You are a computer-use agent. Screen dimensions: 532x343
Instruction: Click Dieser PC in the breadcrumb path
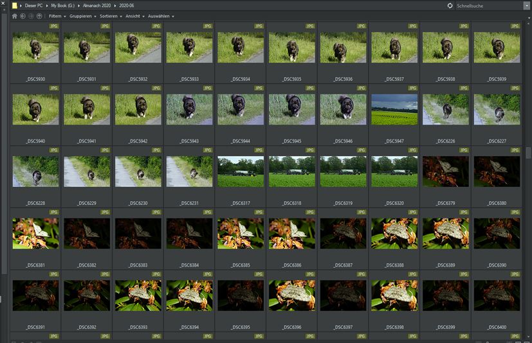point(33,5)
